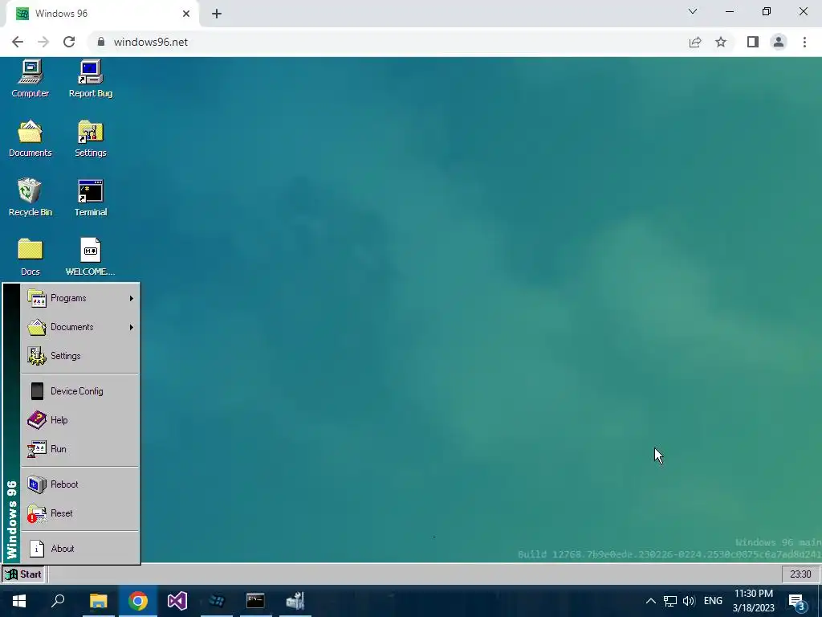822x617 pixels.
Task: Choose Settings in the Start menu
Action: point(80,356)
